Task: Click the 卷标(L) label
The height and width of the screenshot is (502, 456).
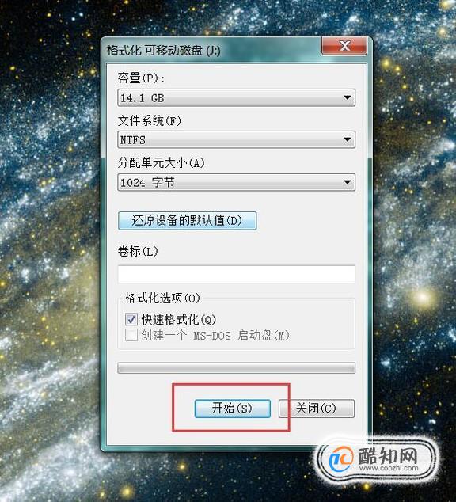Action: pyautogui.click(x=138, y=251)
